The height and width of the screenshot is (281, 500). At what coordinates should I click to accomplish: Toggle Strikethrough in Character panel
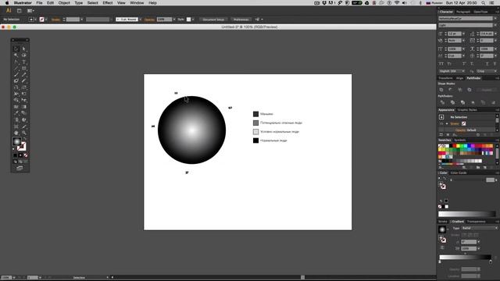click(x=495, y=64)
